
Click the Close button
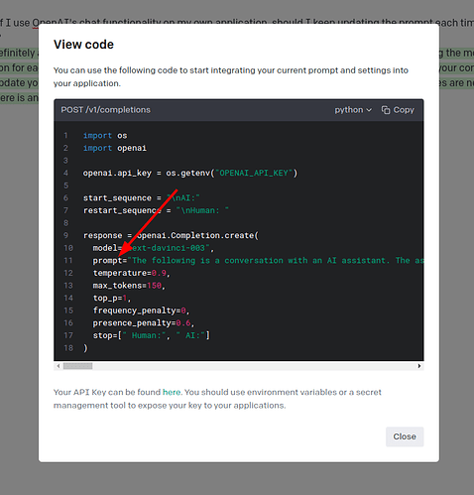pyautogui.click(x=405, y=436)
